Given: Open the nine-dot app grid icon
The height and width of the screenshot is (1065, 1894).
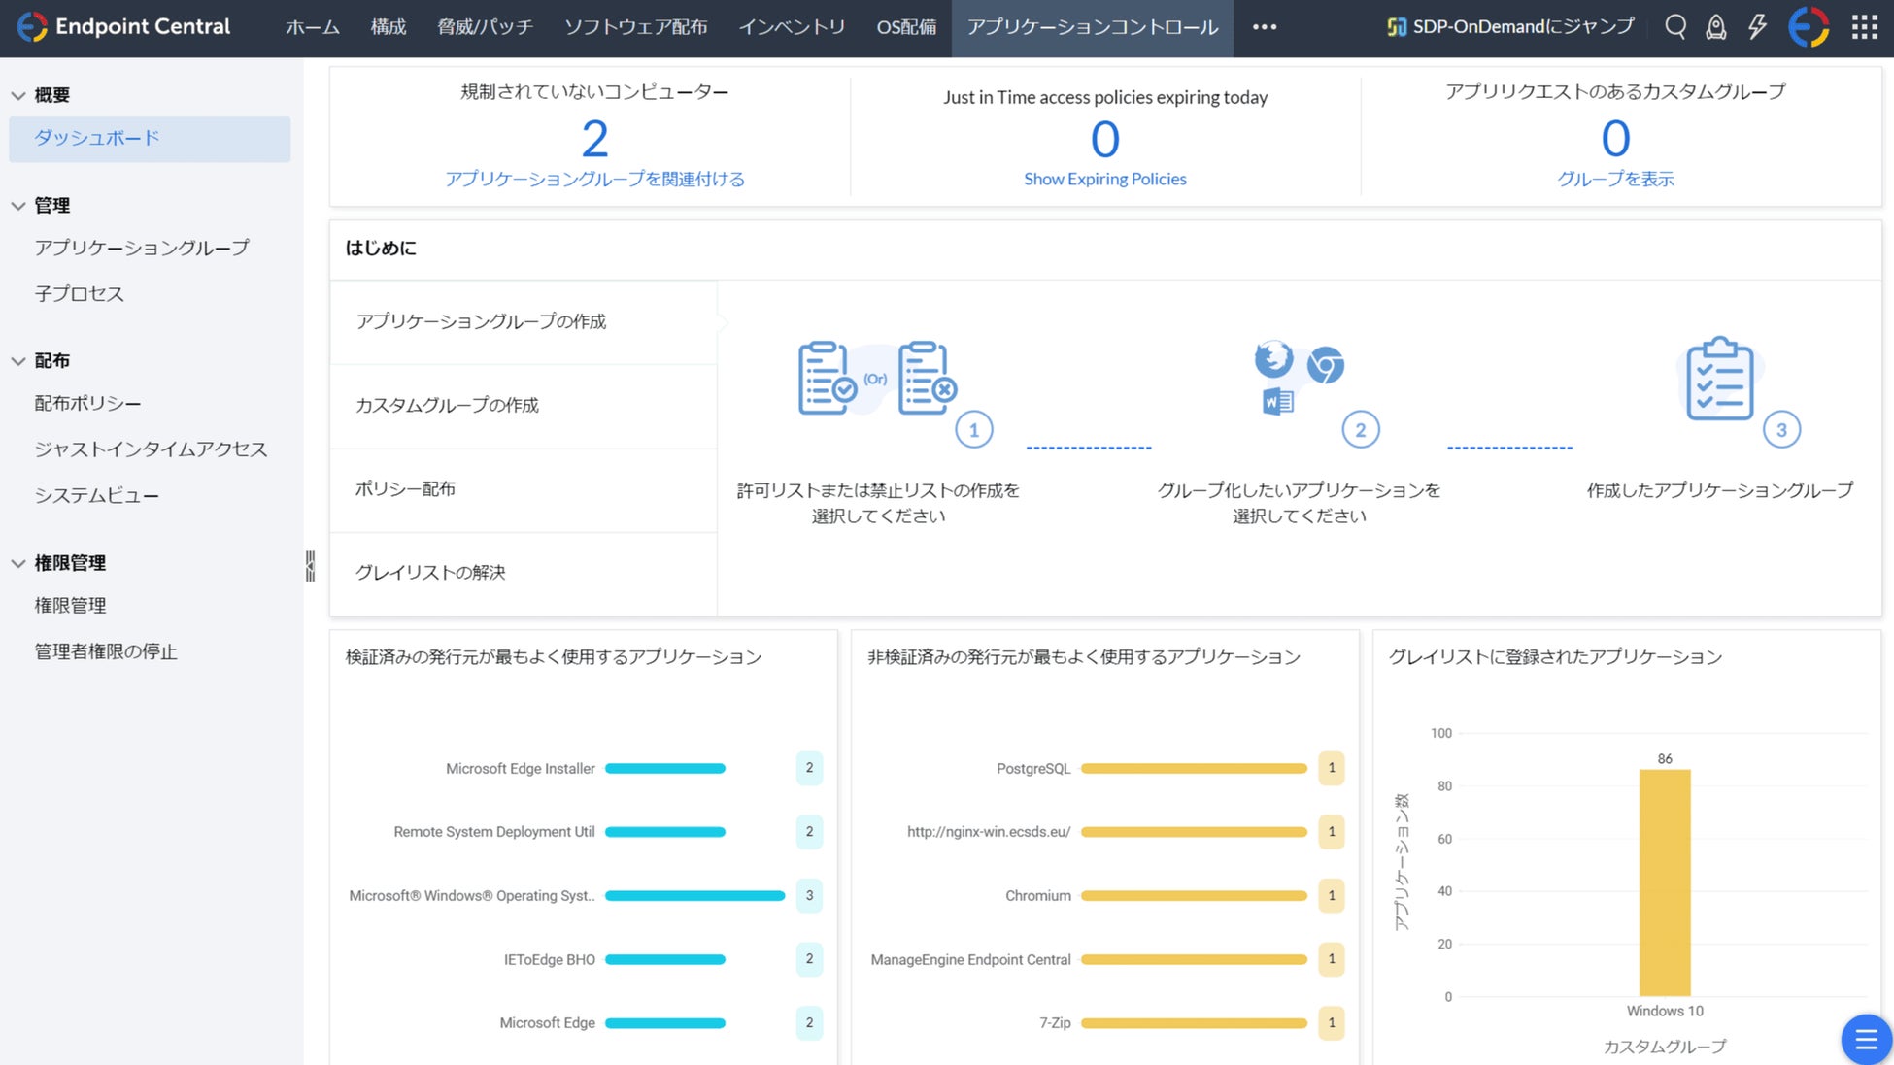Looking at the screenshot, I should coord(1864,27).
